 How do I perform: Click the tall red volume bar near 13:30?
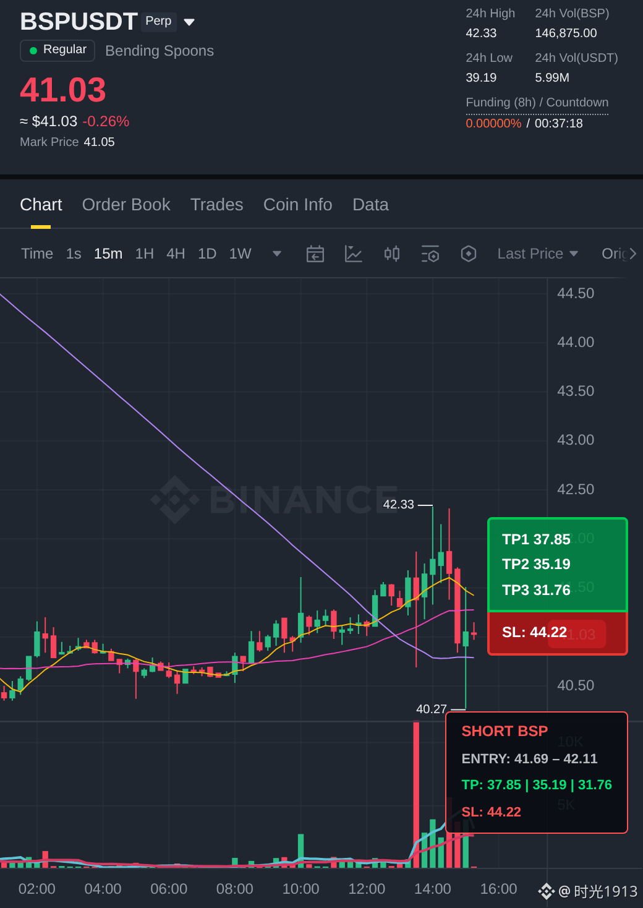pos(416,795)
